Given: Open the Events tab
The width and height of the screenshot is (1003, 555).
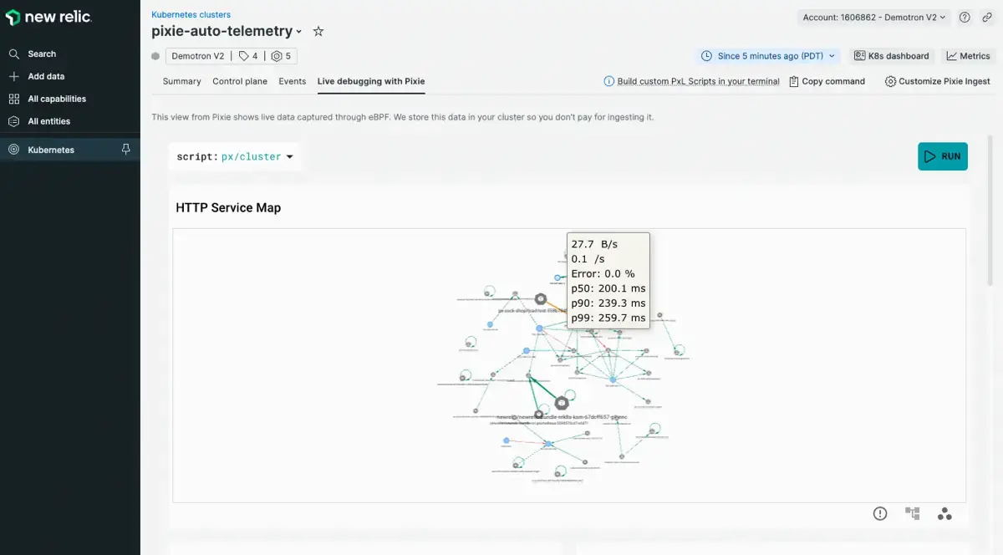Looking at the screenshot, I should tap(293, 81).
